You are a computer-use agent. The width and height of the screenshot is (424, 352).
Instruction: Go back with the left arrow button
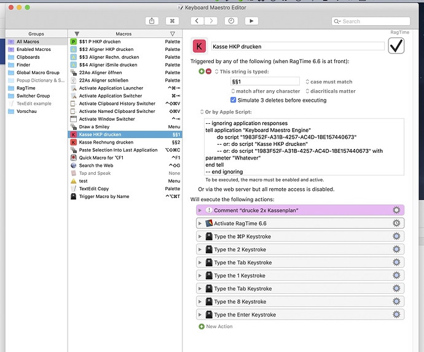tap(197, 21)
